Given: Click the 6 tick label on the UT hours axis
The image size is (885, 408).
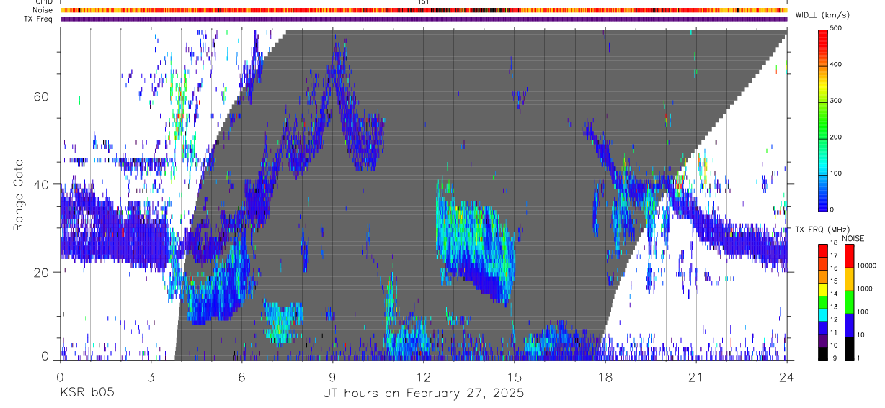Looking at the screenshot, I should coord(241,376).
